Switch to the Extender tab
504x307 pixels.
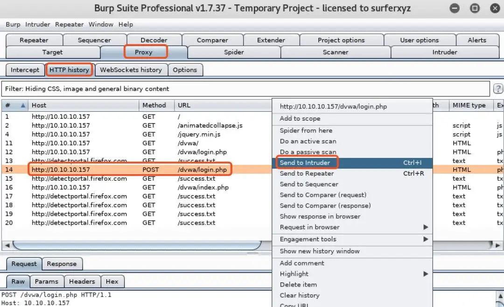[x=271, y=40]
